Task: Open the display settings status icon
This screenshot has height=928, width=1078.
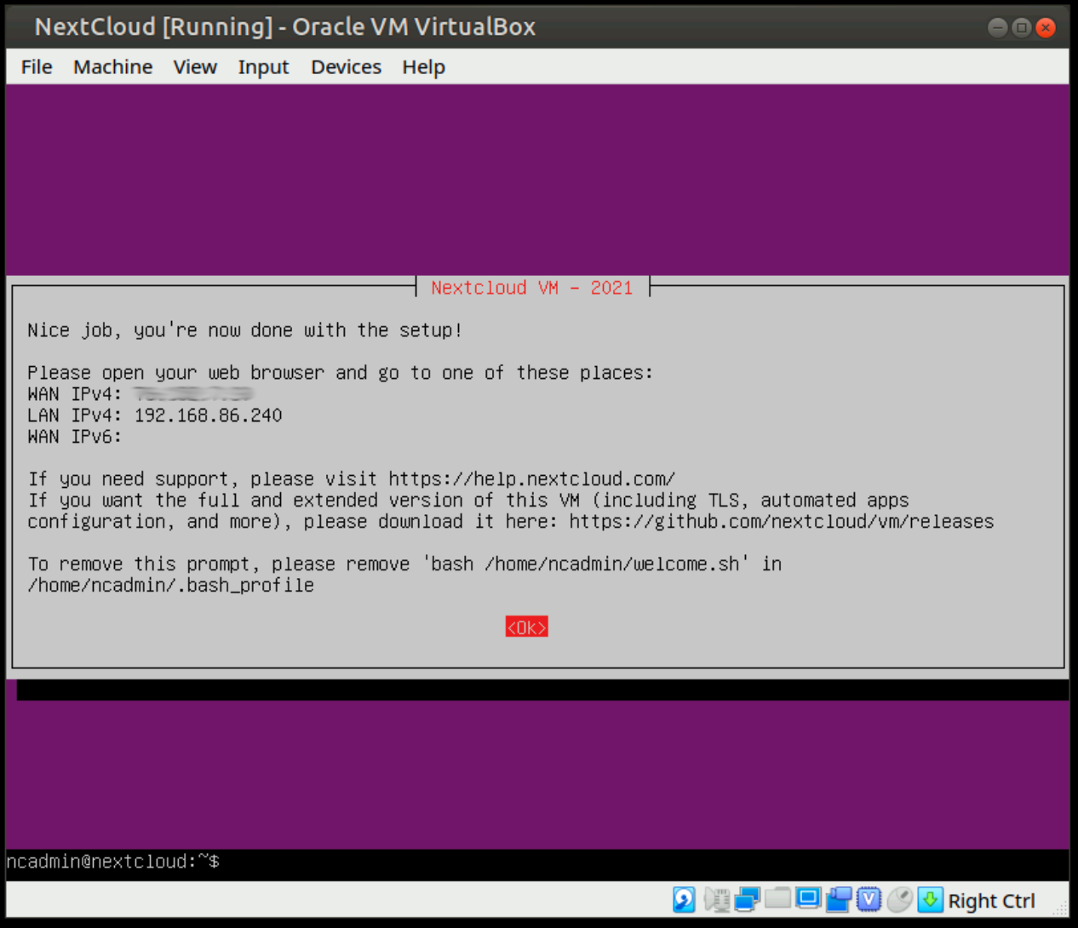Action: click(807, 899)
